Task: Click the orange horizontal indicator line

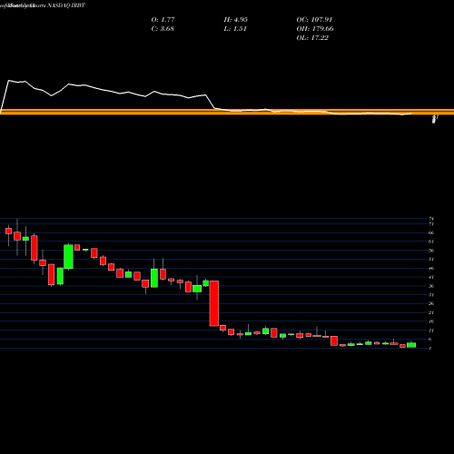Action: 227,112
